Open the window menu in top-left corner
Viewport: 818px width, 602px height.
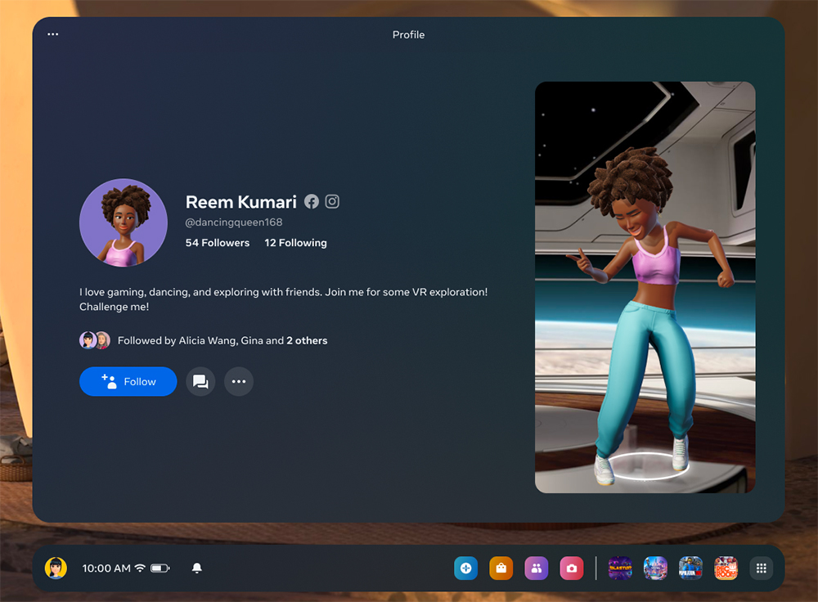point(53,34)
